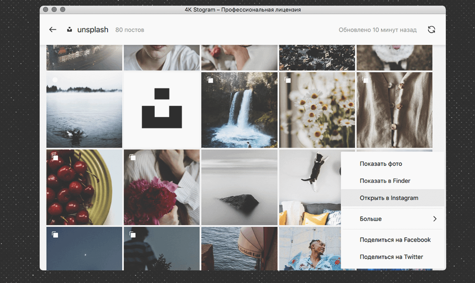Choose 'Показать фото' from context menu
This screenshot has height=283, width=475.
(393, 164)
